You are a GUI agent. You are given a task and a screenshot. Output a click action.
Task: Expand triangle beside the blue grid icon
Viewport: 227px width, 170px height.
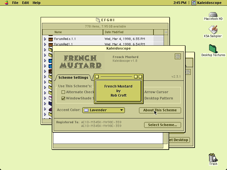coord(45,103)
